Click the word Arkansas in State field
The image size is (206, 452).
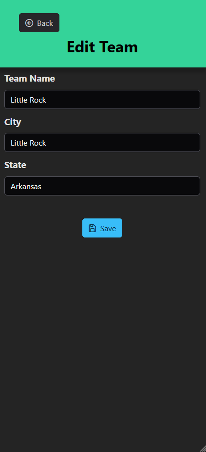coord(26,187)
